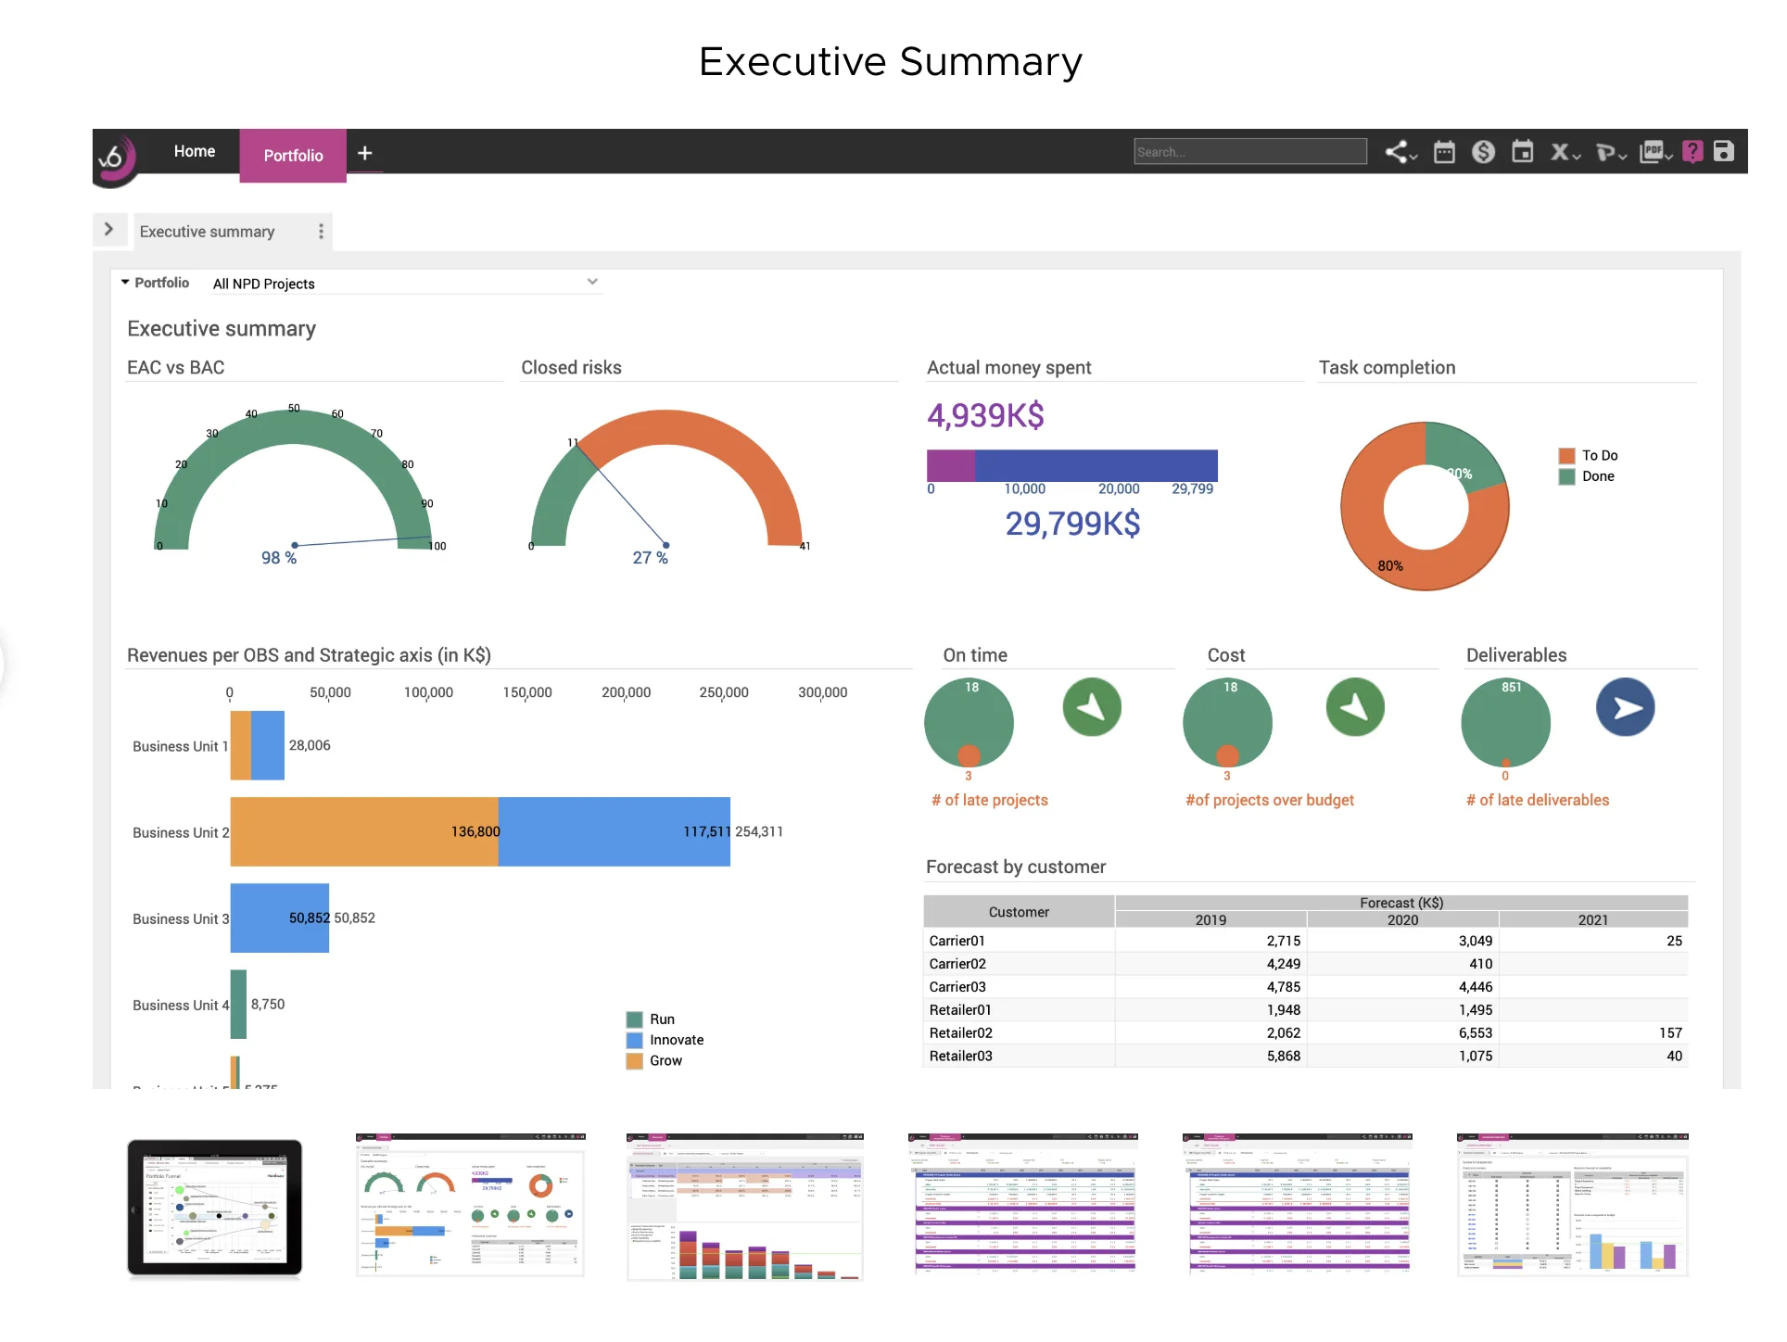Click the 2019 forecast column header
1787x1342 pixels.
click(x=1210, y=919)
